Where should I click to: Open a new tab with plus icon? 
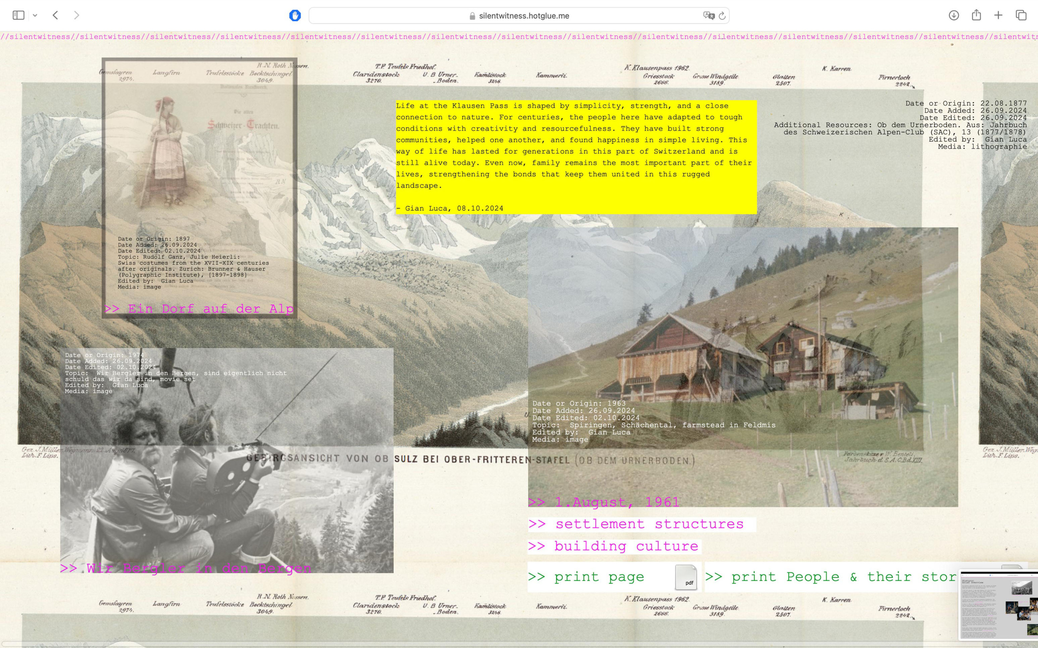(x=998, y=16)
